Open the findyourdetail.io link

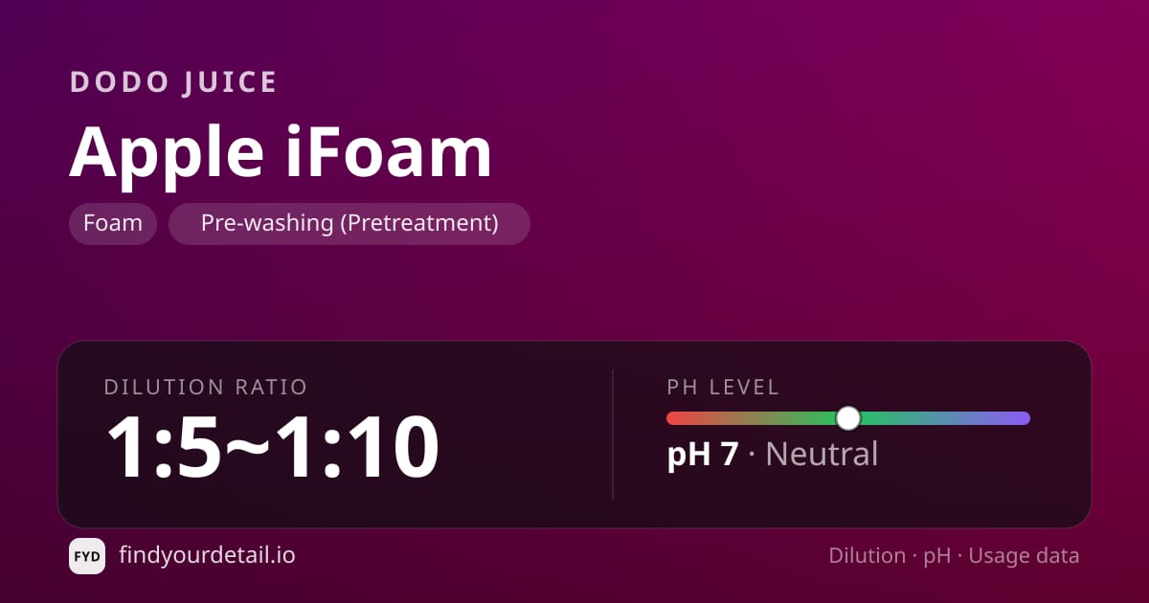coord(207,555)
